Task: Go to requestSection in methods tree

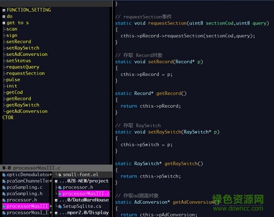Action: (25, 73)
